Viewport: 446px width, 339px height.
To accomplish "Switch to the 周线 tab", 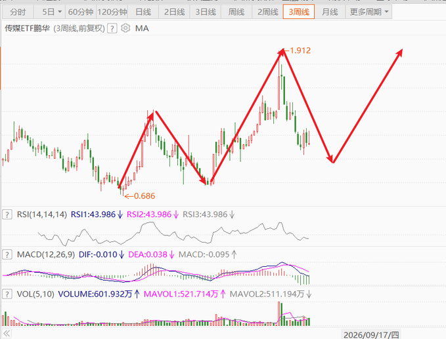I will pyautogui.click(x=236, y=12).
